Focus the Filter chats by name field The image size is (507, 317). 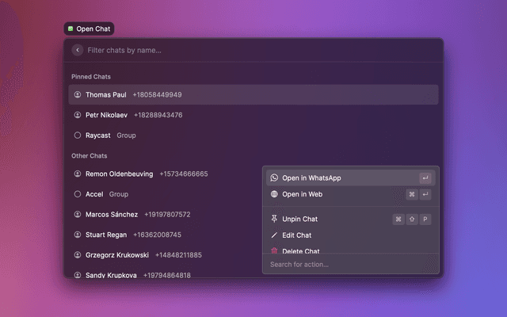pos(238,50)
